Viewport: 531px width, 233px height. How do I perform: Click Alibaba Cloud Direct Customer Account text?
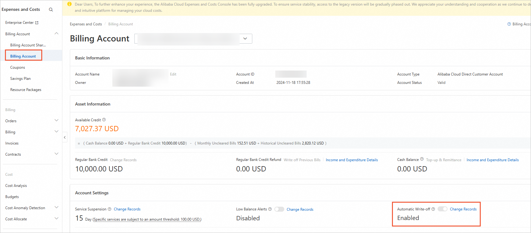tap(470, 74)
